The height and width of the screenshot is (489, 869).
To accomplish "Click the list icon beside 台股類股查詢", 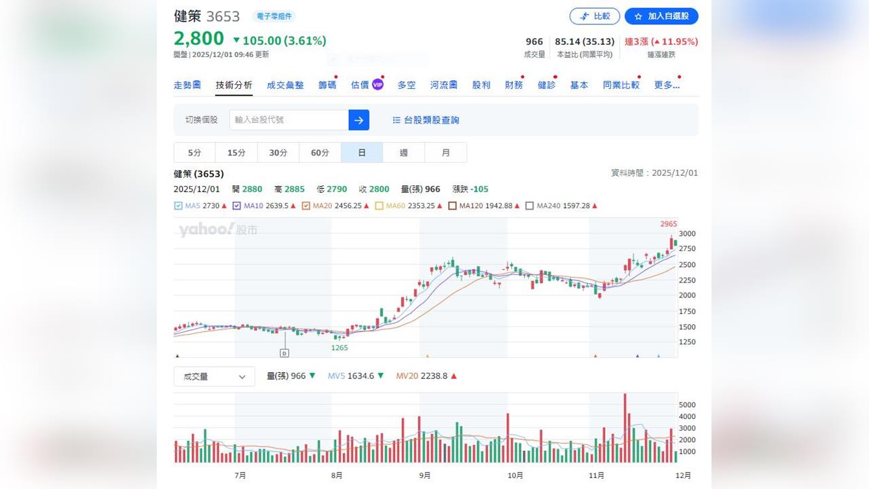I will point(396,120).
